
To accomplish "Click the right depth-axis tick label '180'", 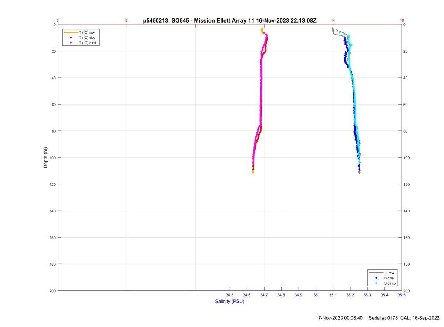I will point(407,264).
